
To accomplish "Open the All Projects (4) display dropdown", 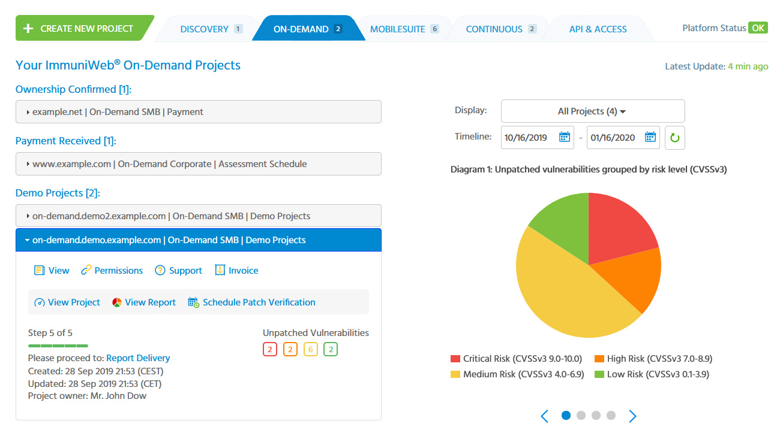I will (x=592, y=111).
